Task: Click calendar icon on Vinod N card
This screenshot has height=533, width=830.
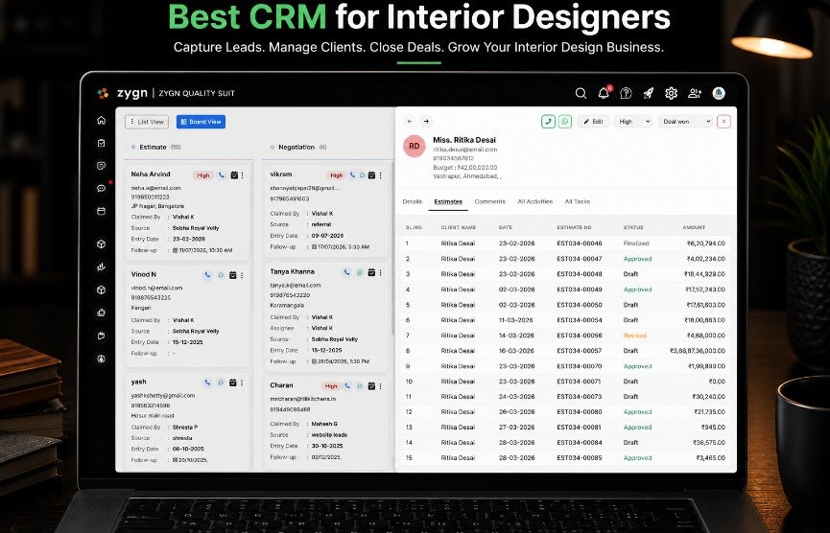Action: tap(233, 275)
